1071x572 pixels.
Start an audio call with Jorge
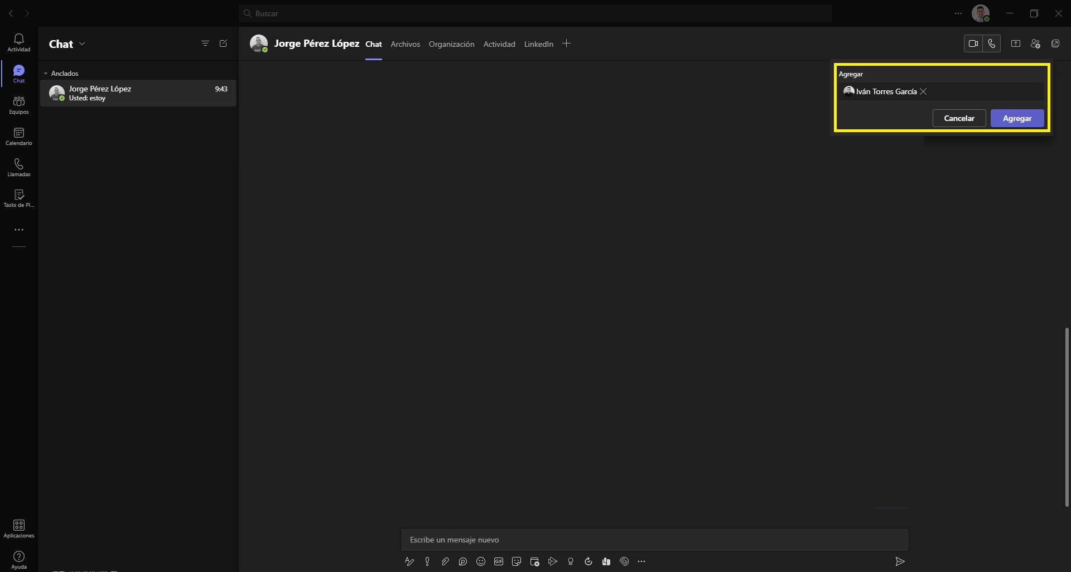click(991, 43)
